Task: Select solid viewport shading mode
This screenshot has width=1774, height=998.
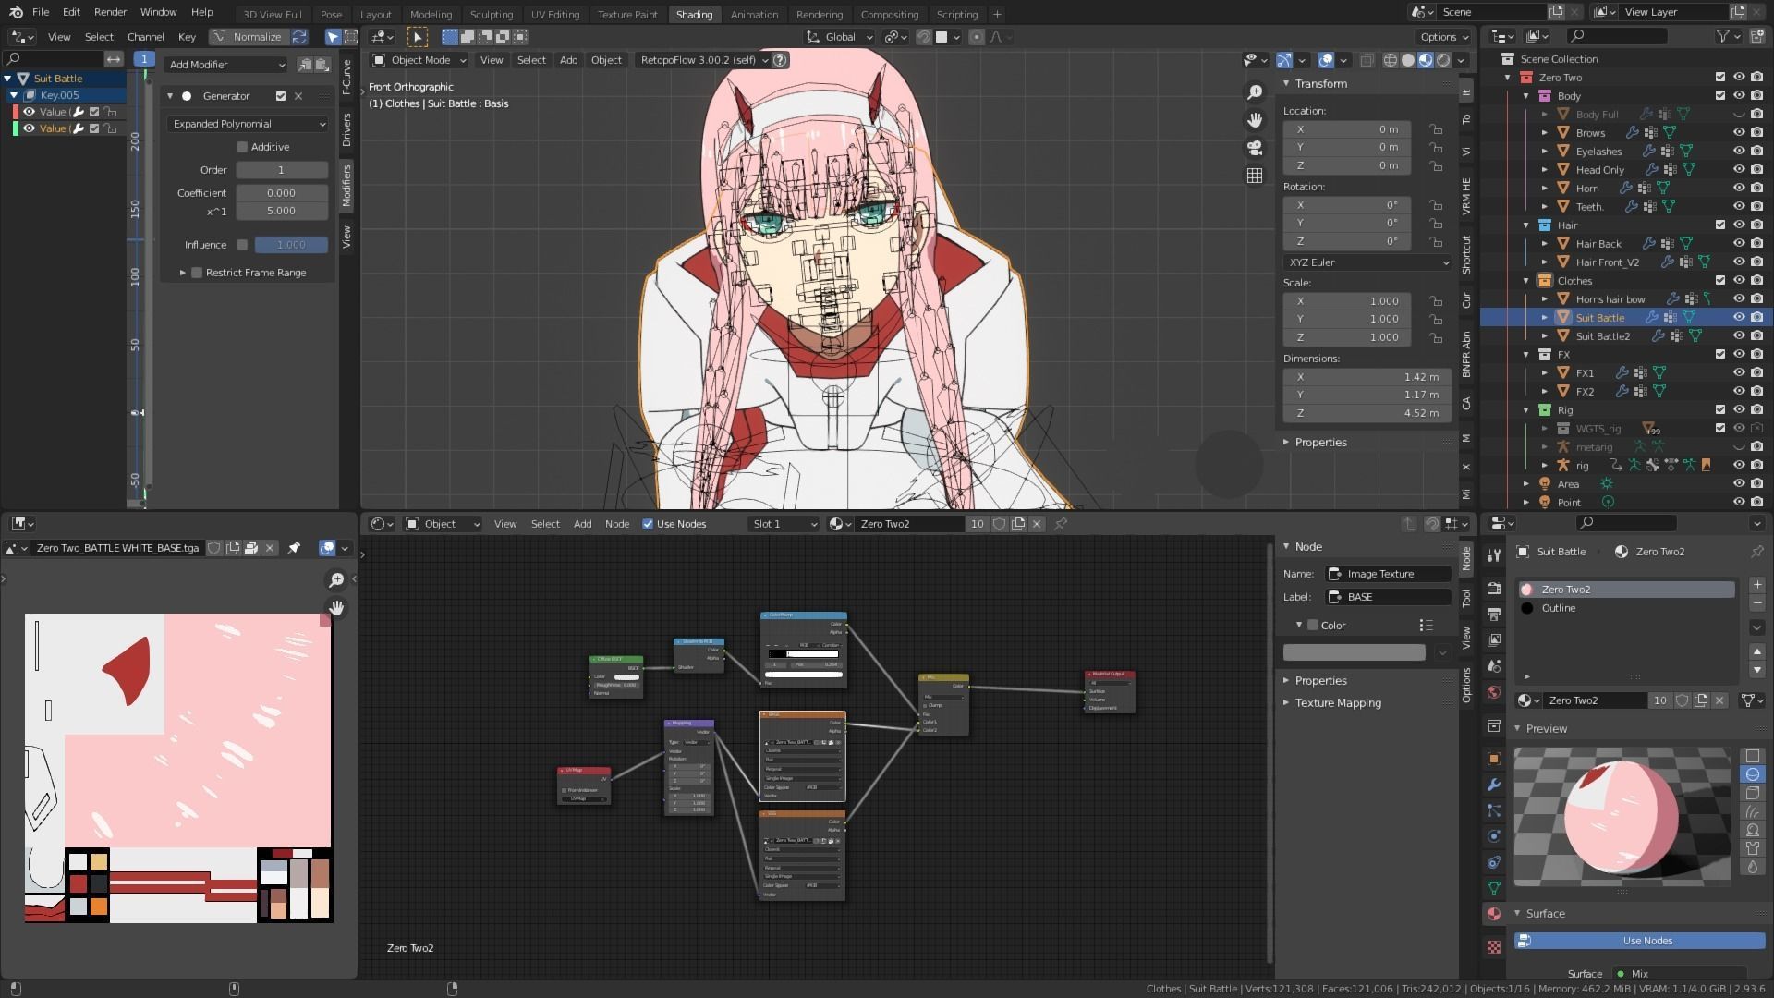Action: (x=1408, y=60)
